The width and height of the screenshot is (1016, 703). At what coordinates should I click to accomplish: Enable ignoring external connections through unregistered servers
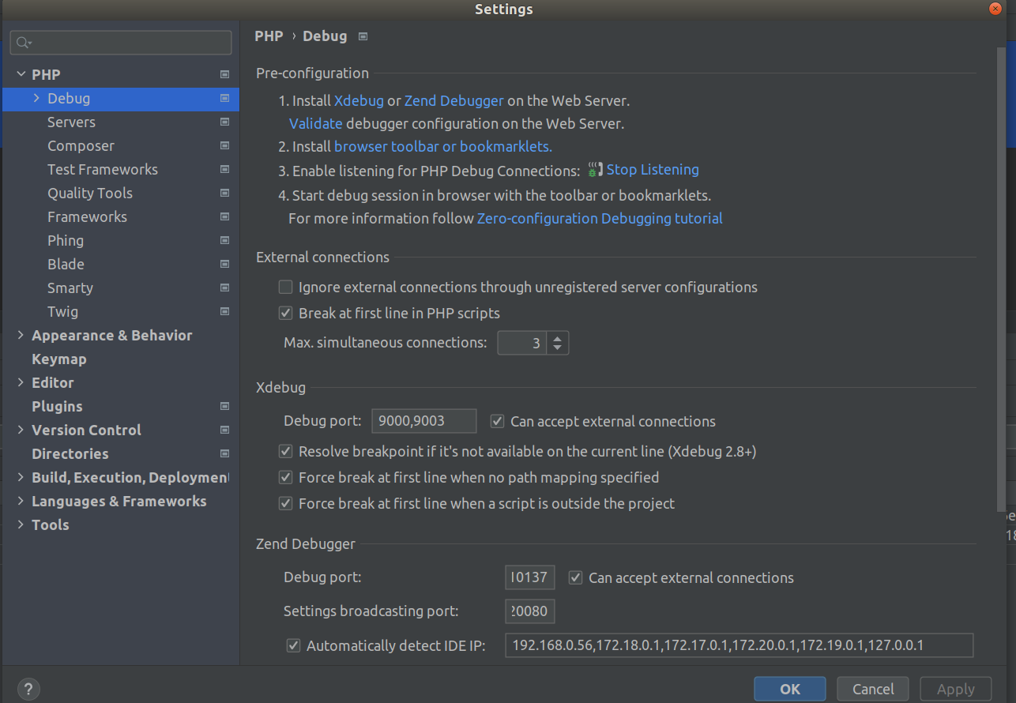pos(285,288)
